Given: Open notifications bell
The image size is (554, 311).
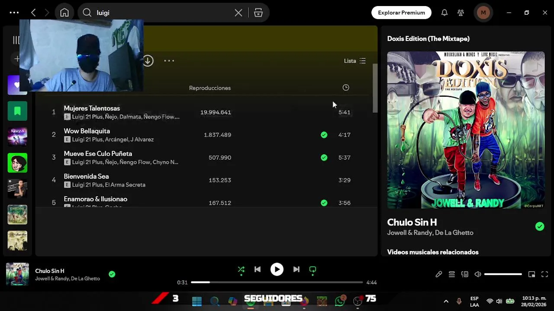Looking at the screenshot, I should (444, 13).
